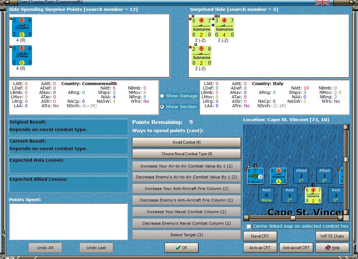Click the Undo Last button
The height and width of the screenshot is (259, 358).
pos(96,248)
